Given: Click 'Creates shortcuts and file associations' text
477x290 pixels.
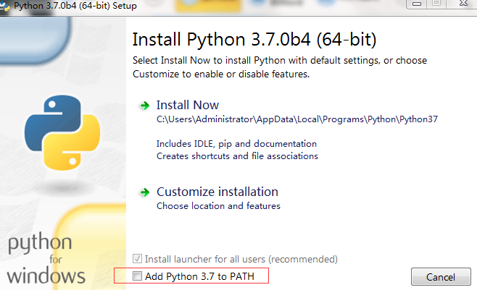Looking at the screenshot, I should coord(237,156).
